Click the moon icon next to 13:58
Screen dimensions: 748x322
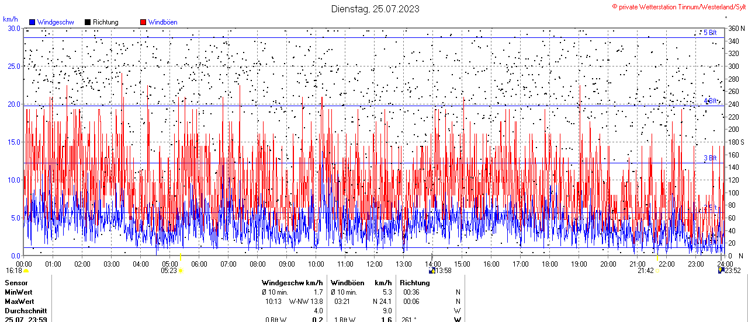[432, 270]
